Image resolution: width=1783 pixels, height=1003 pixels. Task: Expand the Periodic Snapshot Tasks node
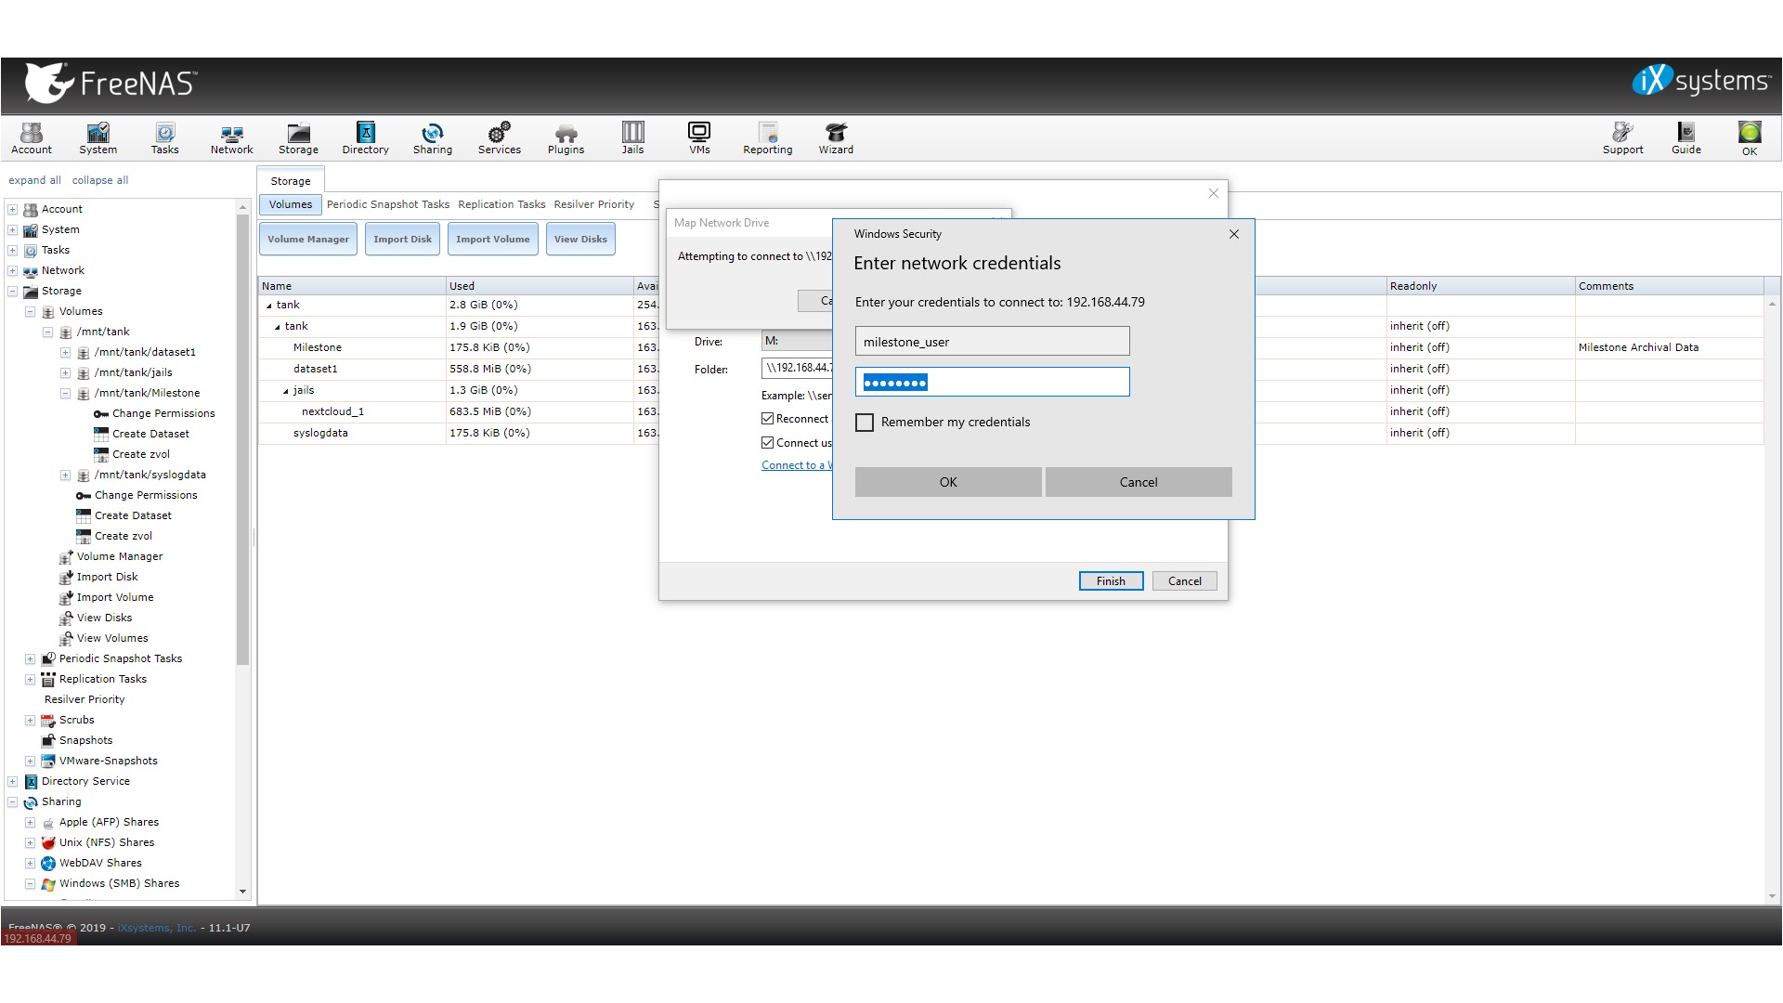click(x=30, y=659)
